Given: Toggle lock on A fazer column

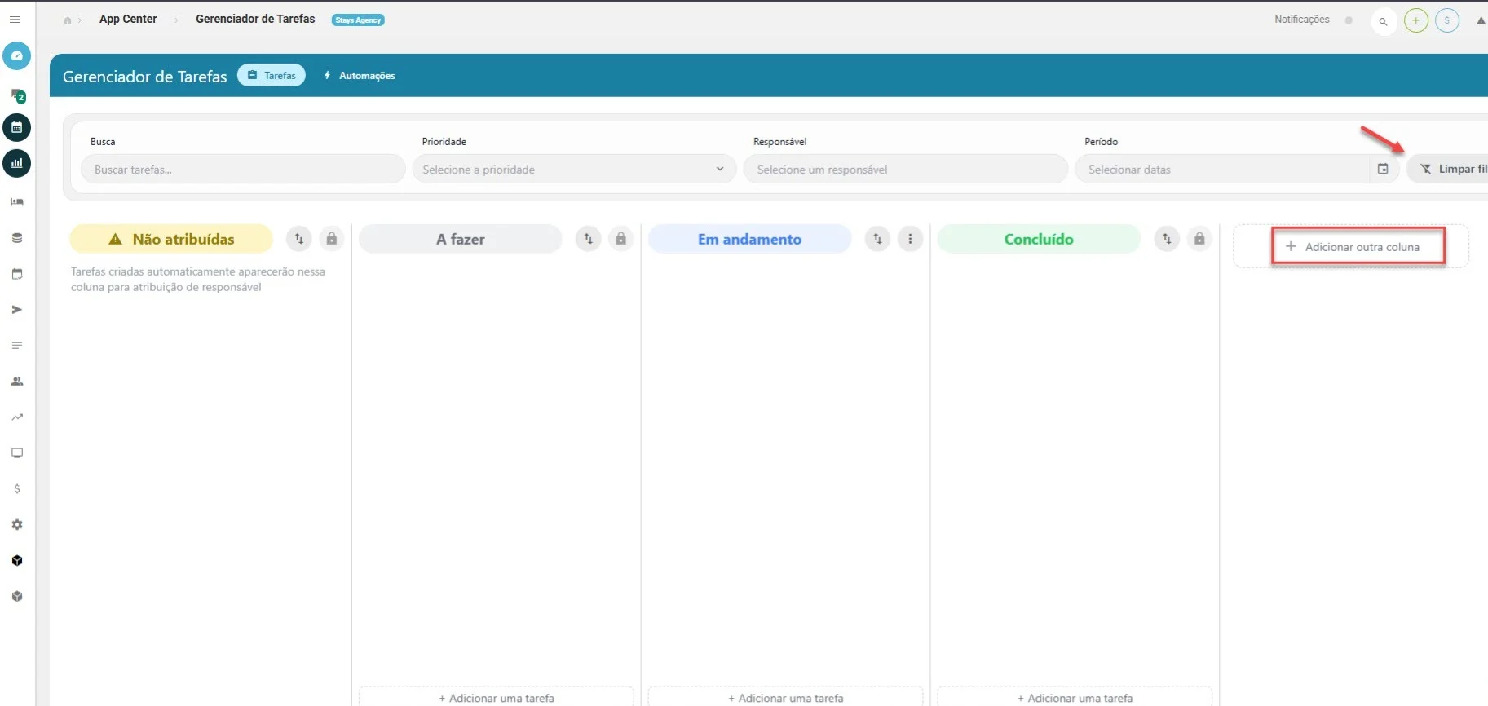Looking at the screenshot, I should 621,239.
